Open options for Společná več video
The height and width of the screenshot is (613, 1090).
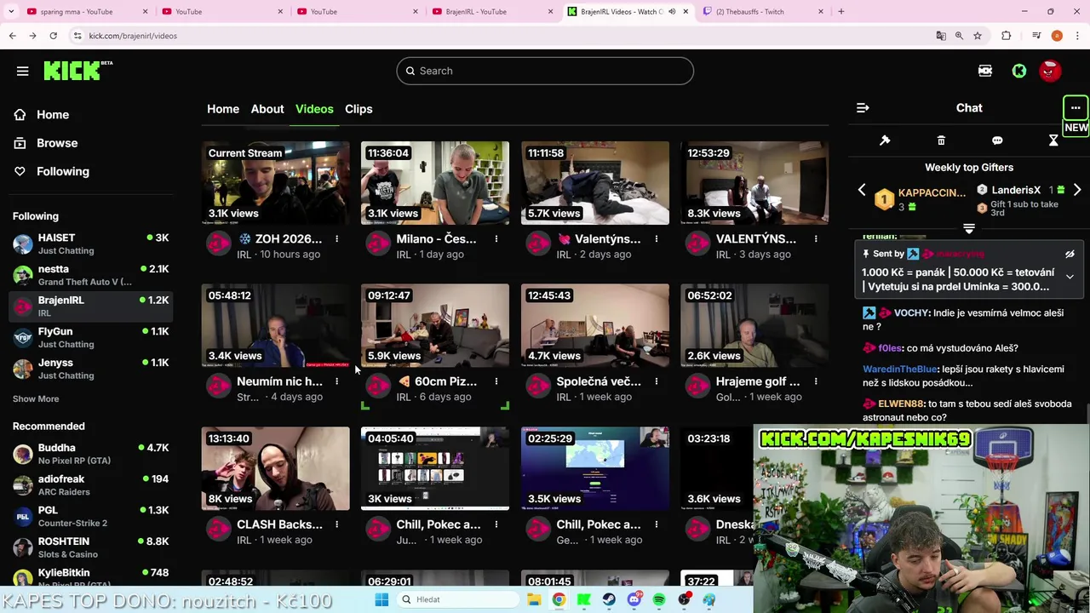point(656,381)
